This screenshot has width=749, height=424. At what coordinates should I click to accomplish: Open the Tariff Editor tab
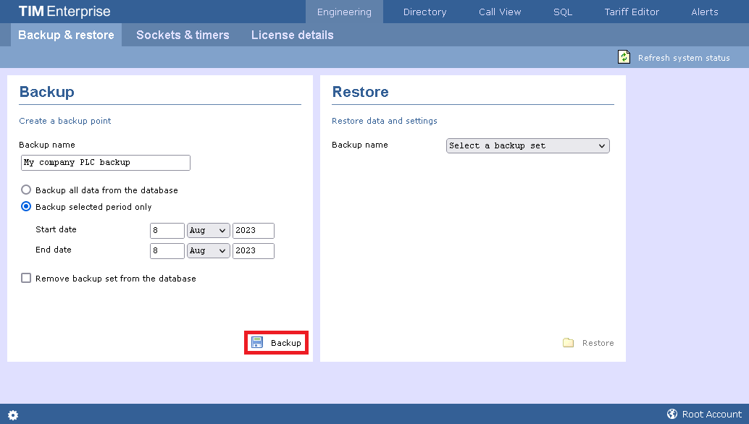(632, 12)
